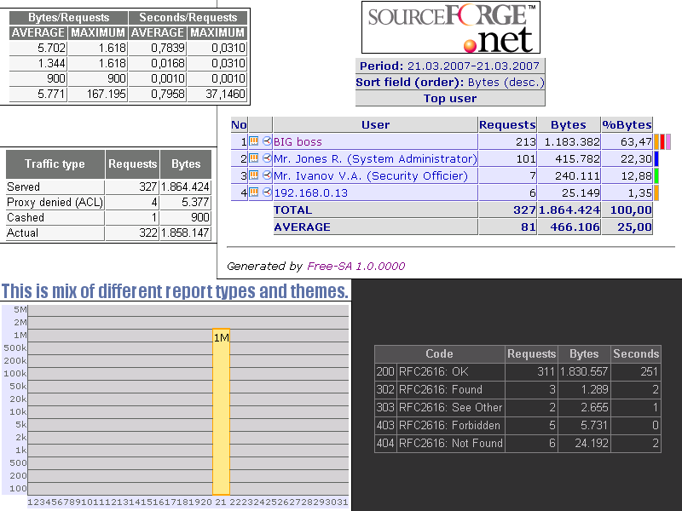Open clock icon in Mr. Ivanov V.A. row

pos(267,175)
